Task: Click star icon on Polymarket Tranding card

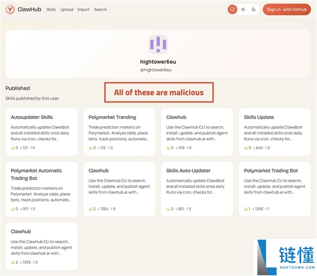Action: tap(90, 148)
